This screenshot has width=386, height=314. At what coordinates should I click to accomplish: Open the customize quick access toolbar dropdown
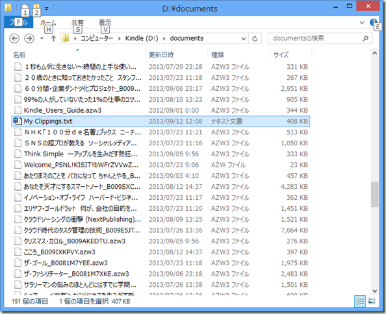coord(47,9)
